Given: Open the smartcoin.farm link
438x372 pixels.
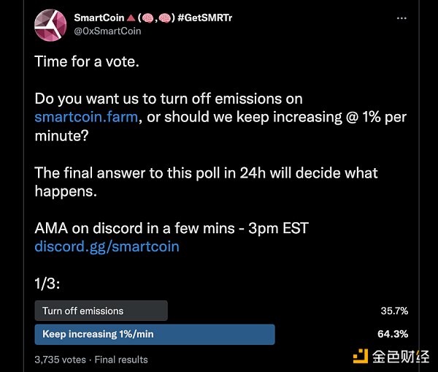Looking at the screenshot, I should point(85,117).
